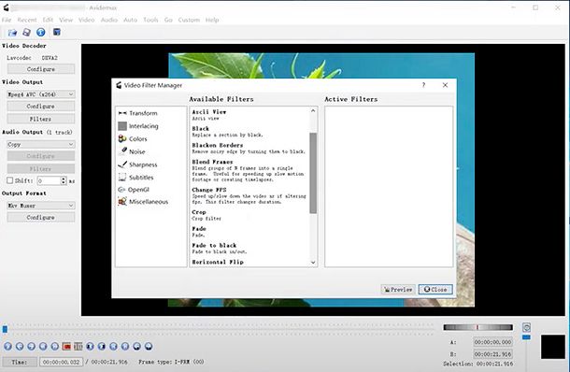Click Preview in Video Filter Manager
Viewport: 570px width, 372px height.
tap(398, 290)
